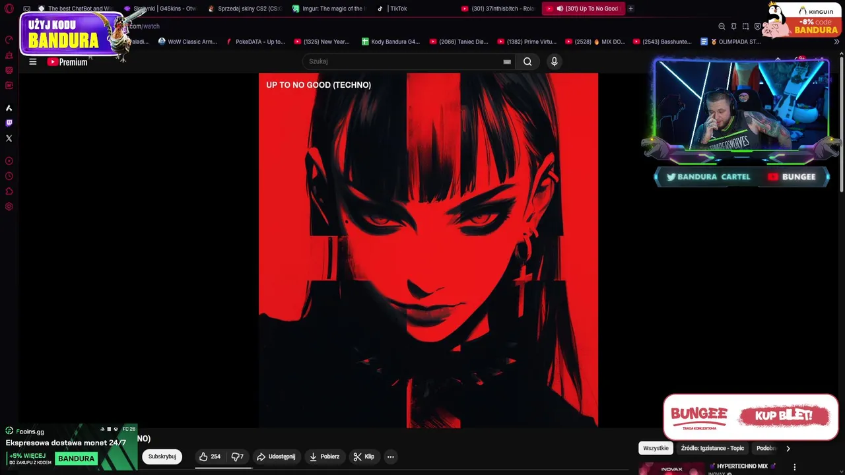Image resolution: width=845 pixels, height=475 pixels.
Task: Open the more actions three-dot menu
Action: pyautogui.click(x=390, y=457)
